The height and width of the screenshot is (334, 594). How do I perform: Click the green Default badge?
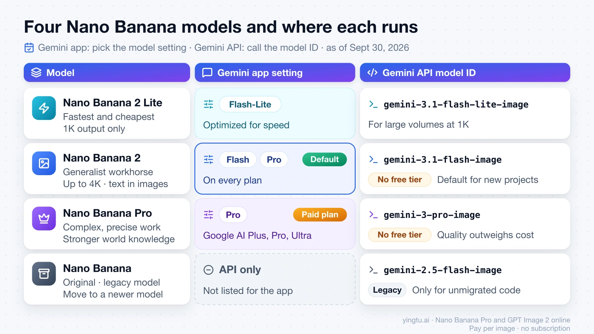[x=324, y=159]
